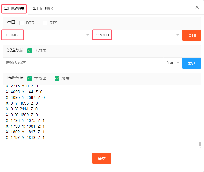204x172 pixels.
Task: Enable the DTR checkbox
Action: 22,23
